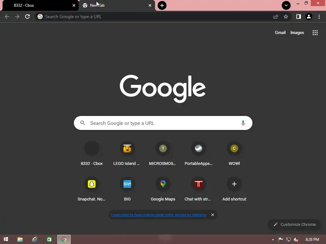Open coral reefs promo link
This screenshot has height=244, width=326.
159,215
